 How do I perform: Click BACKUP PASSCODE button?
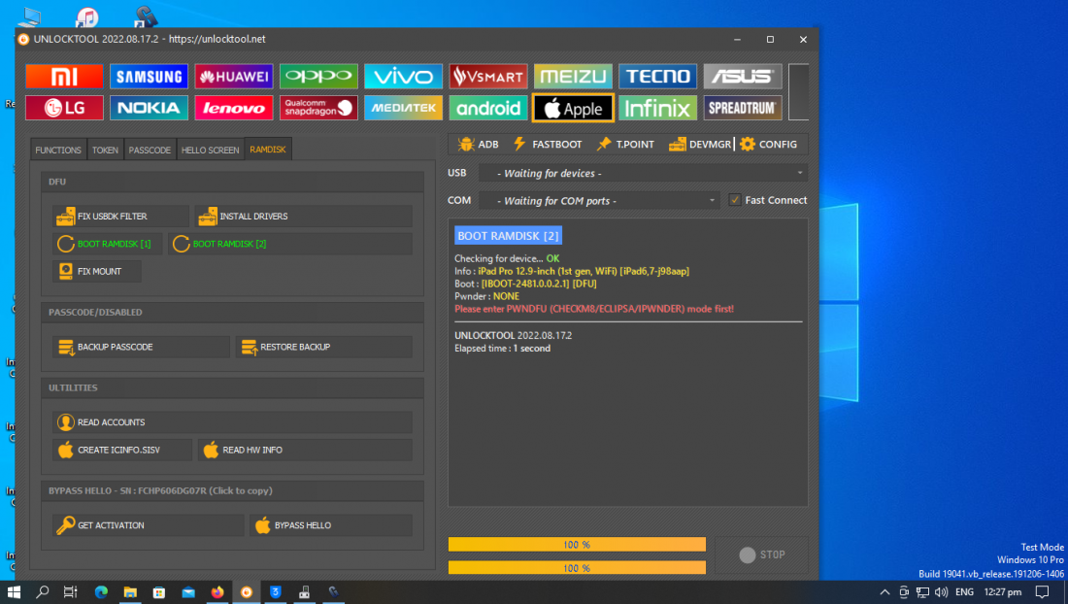(141, 347)
